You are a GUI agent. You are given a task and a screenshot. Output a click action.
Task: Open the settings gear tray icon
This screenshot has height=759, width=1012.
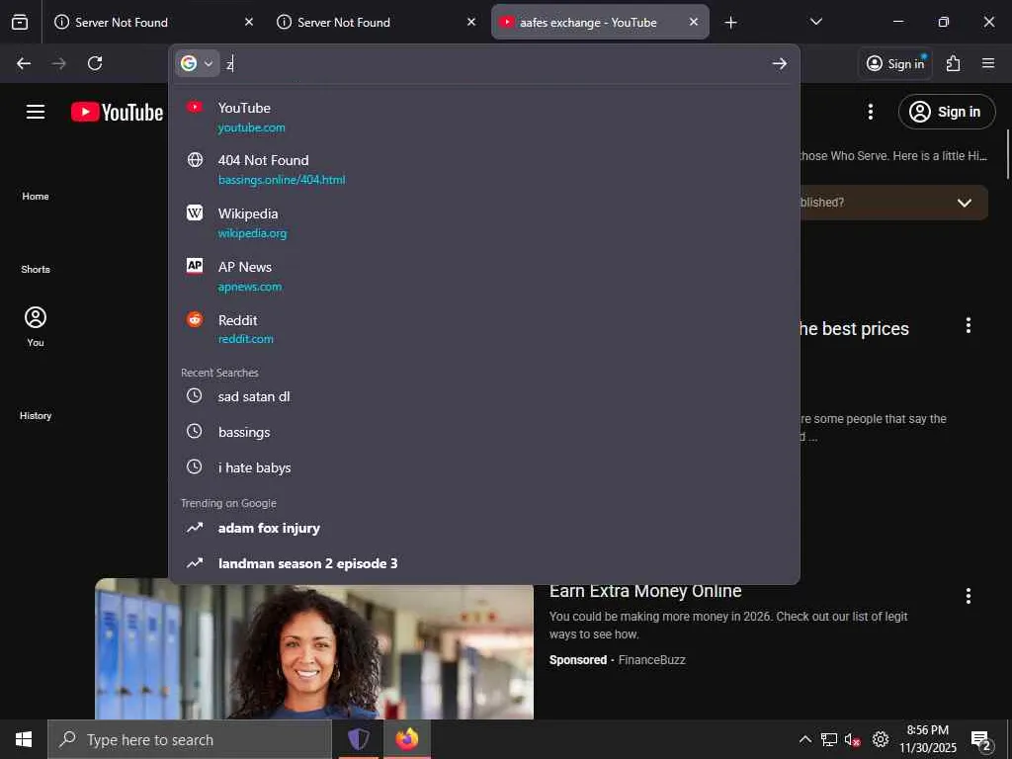881,739
